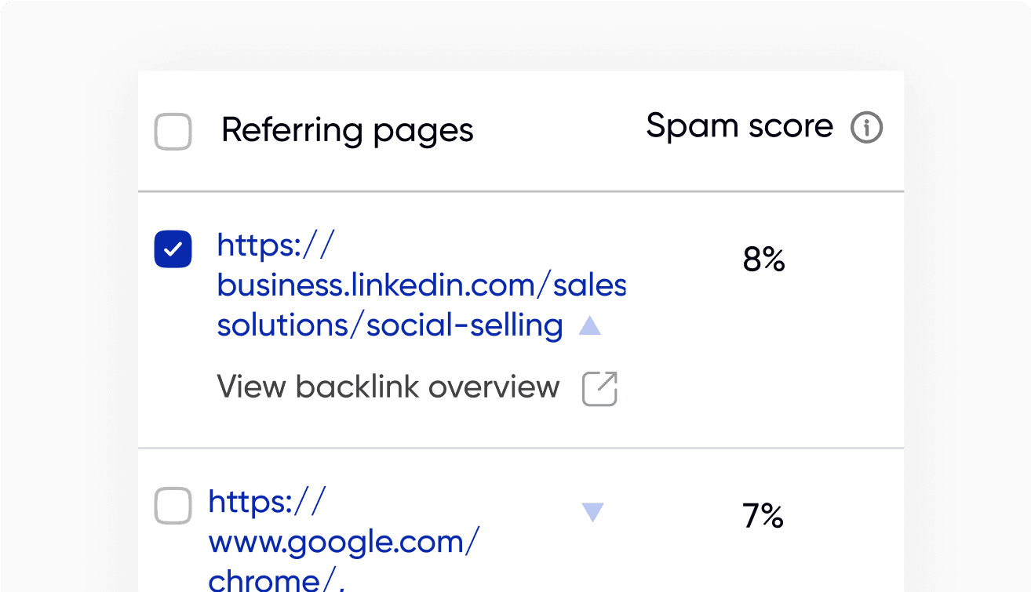Click the 8% spam score value

(x=763, y=260)
